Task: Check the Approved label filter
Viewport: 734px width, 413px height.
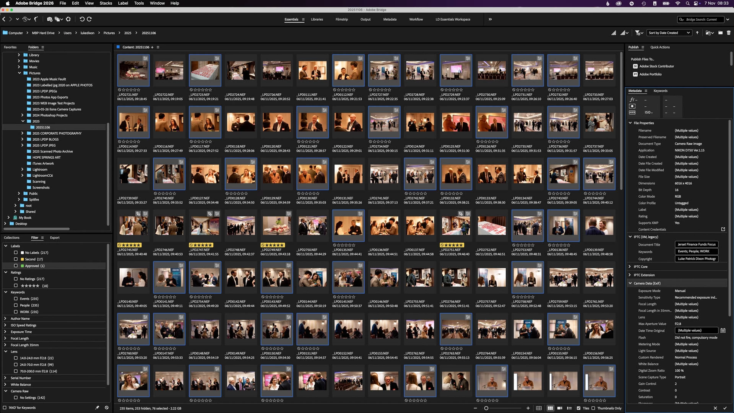Action: [16, 266]
